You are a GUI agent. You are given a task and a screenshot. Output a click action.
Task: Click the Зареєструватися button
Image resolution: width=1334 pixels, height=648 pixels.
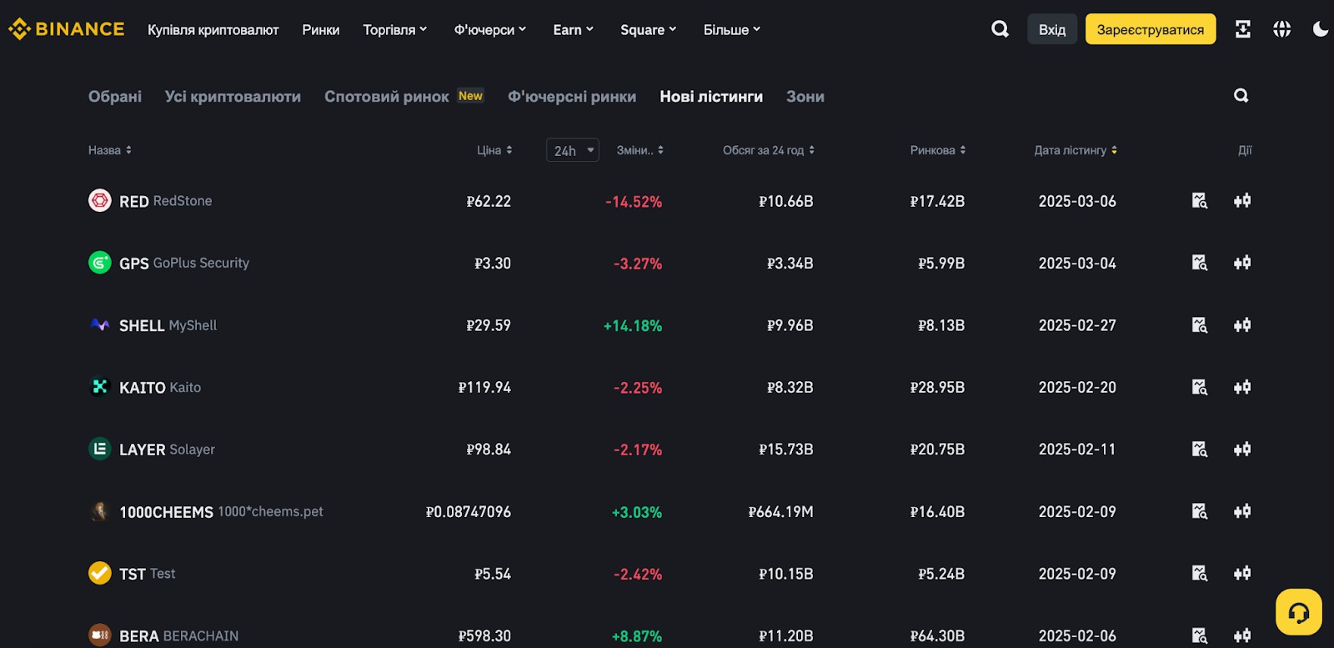(x=1151, y=29)
